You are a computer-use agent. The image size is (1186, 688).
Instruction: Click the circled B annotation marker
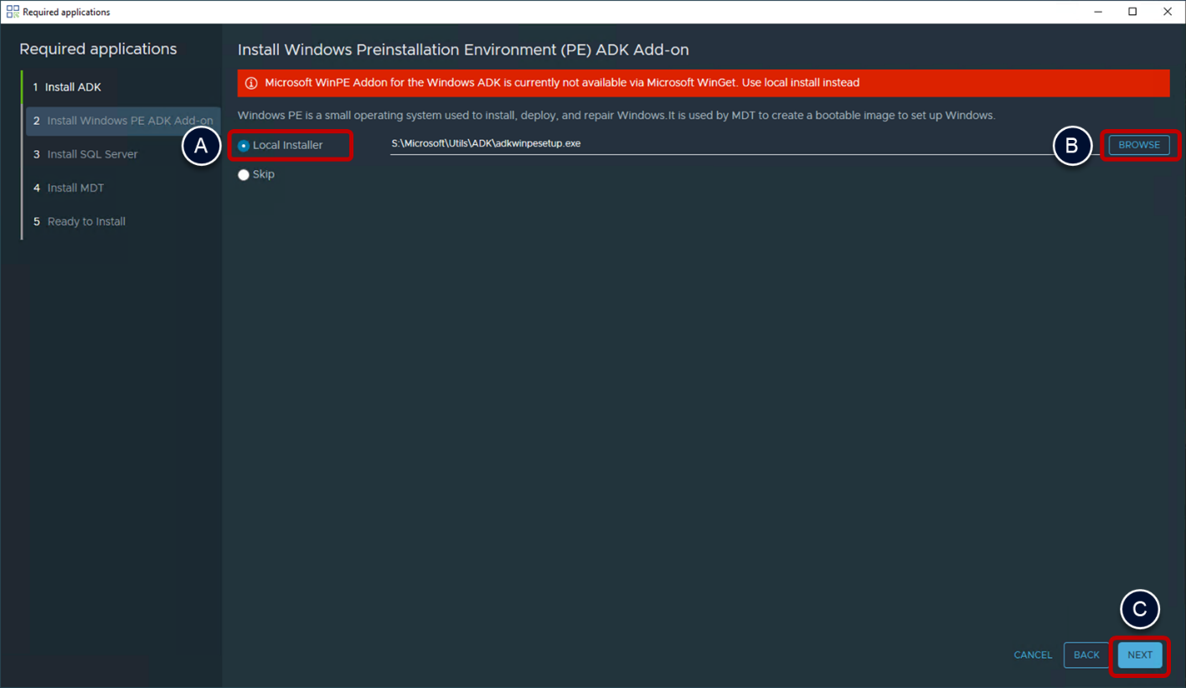[x=1072, y=146]
